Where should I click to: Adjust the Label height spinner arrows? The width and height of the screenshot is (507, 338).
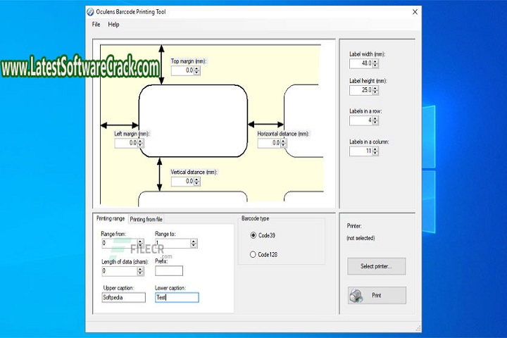tap(375, 90)
